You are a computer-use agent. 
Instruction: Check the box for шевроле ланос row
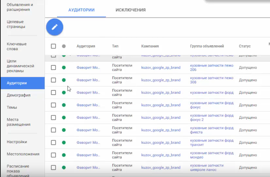tap(53, 167)
